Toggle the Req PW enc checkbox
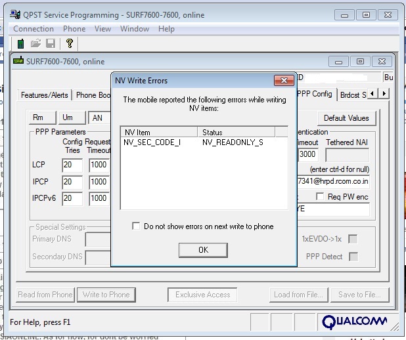The image size is (406, 340). pyautogui.click(x=320, y=196)
